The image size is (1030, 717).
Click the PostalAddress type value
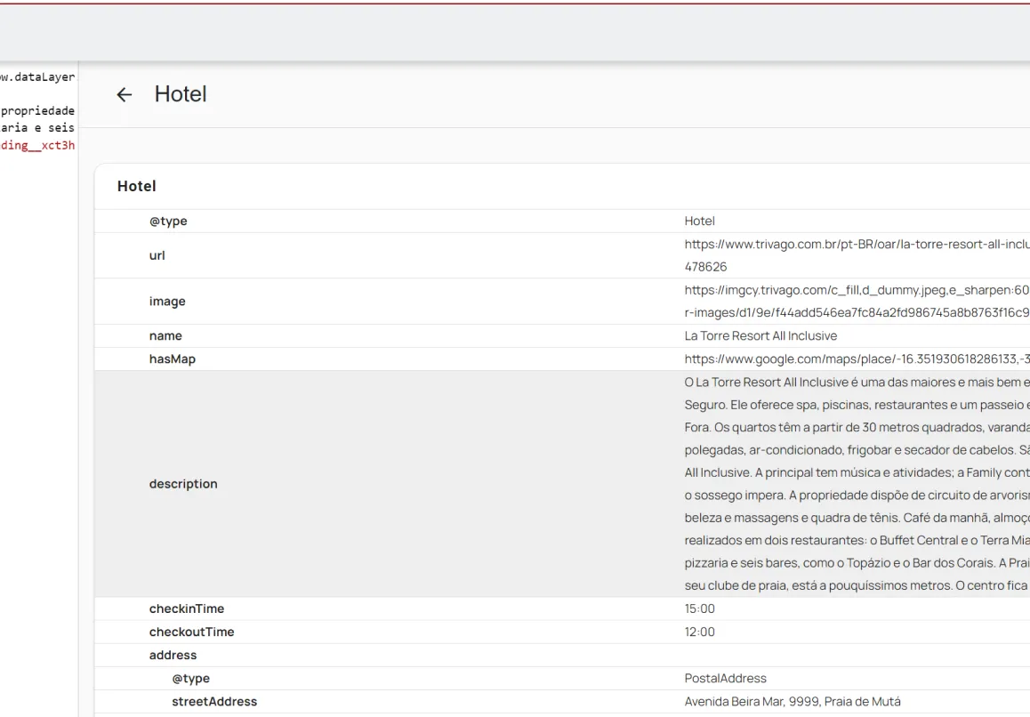pos(725,678)
